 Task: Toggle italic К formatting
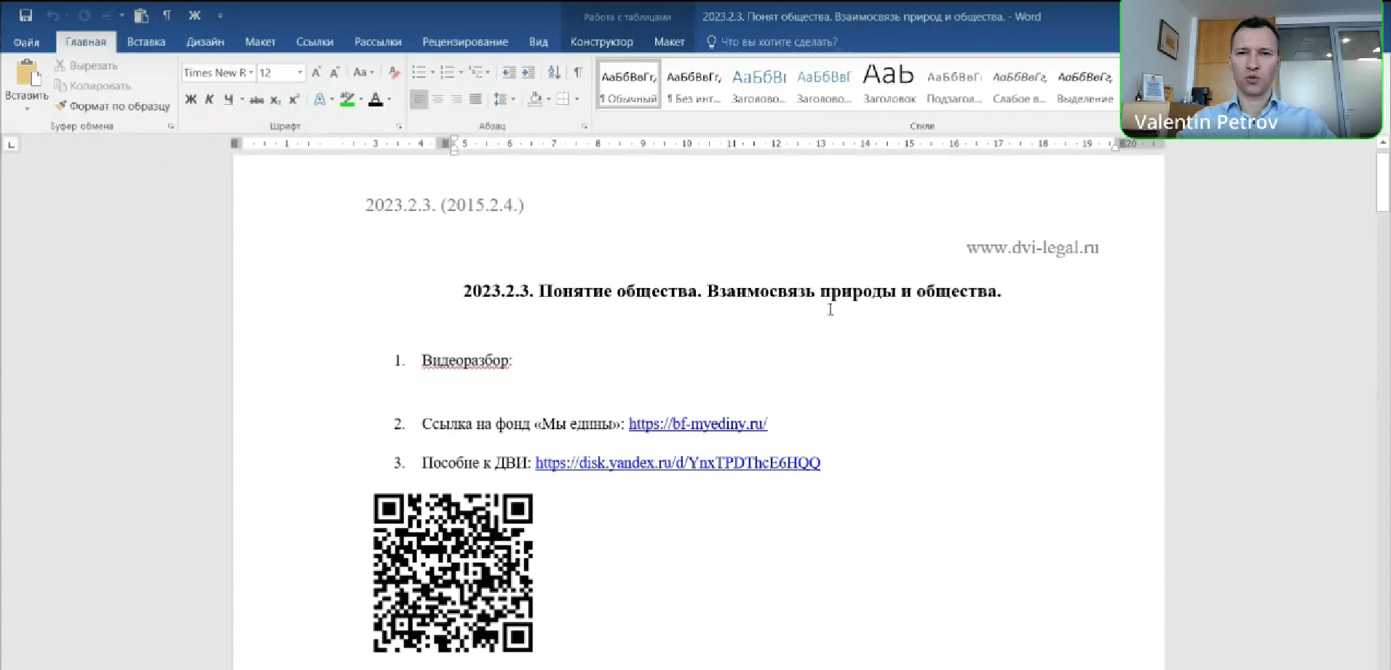pyautogui.click(x=210, y=100)
